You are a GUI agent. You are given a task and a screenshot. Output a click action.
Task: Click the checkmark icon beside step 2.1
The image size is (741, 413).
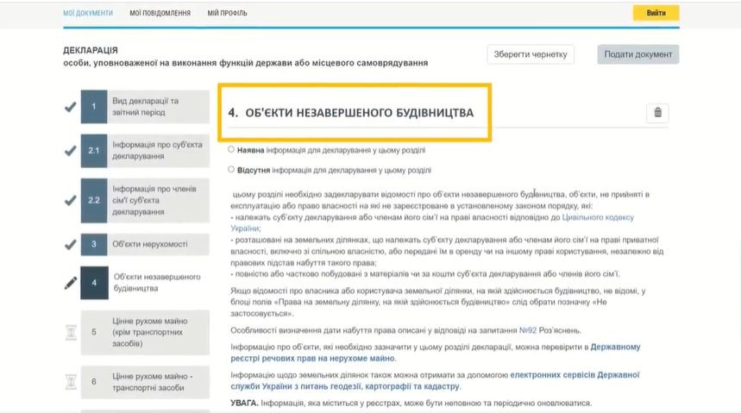point(71,151)
